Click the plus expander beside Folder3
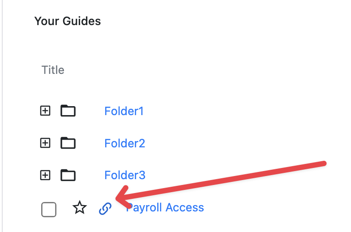This screenshot has width=351, height=232. pyautogui.click(x=45, y=175)
